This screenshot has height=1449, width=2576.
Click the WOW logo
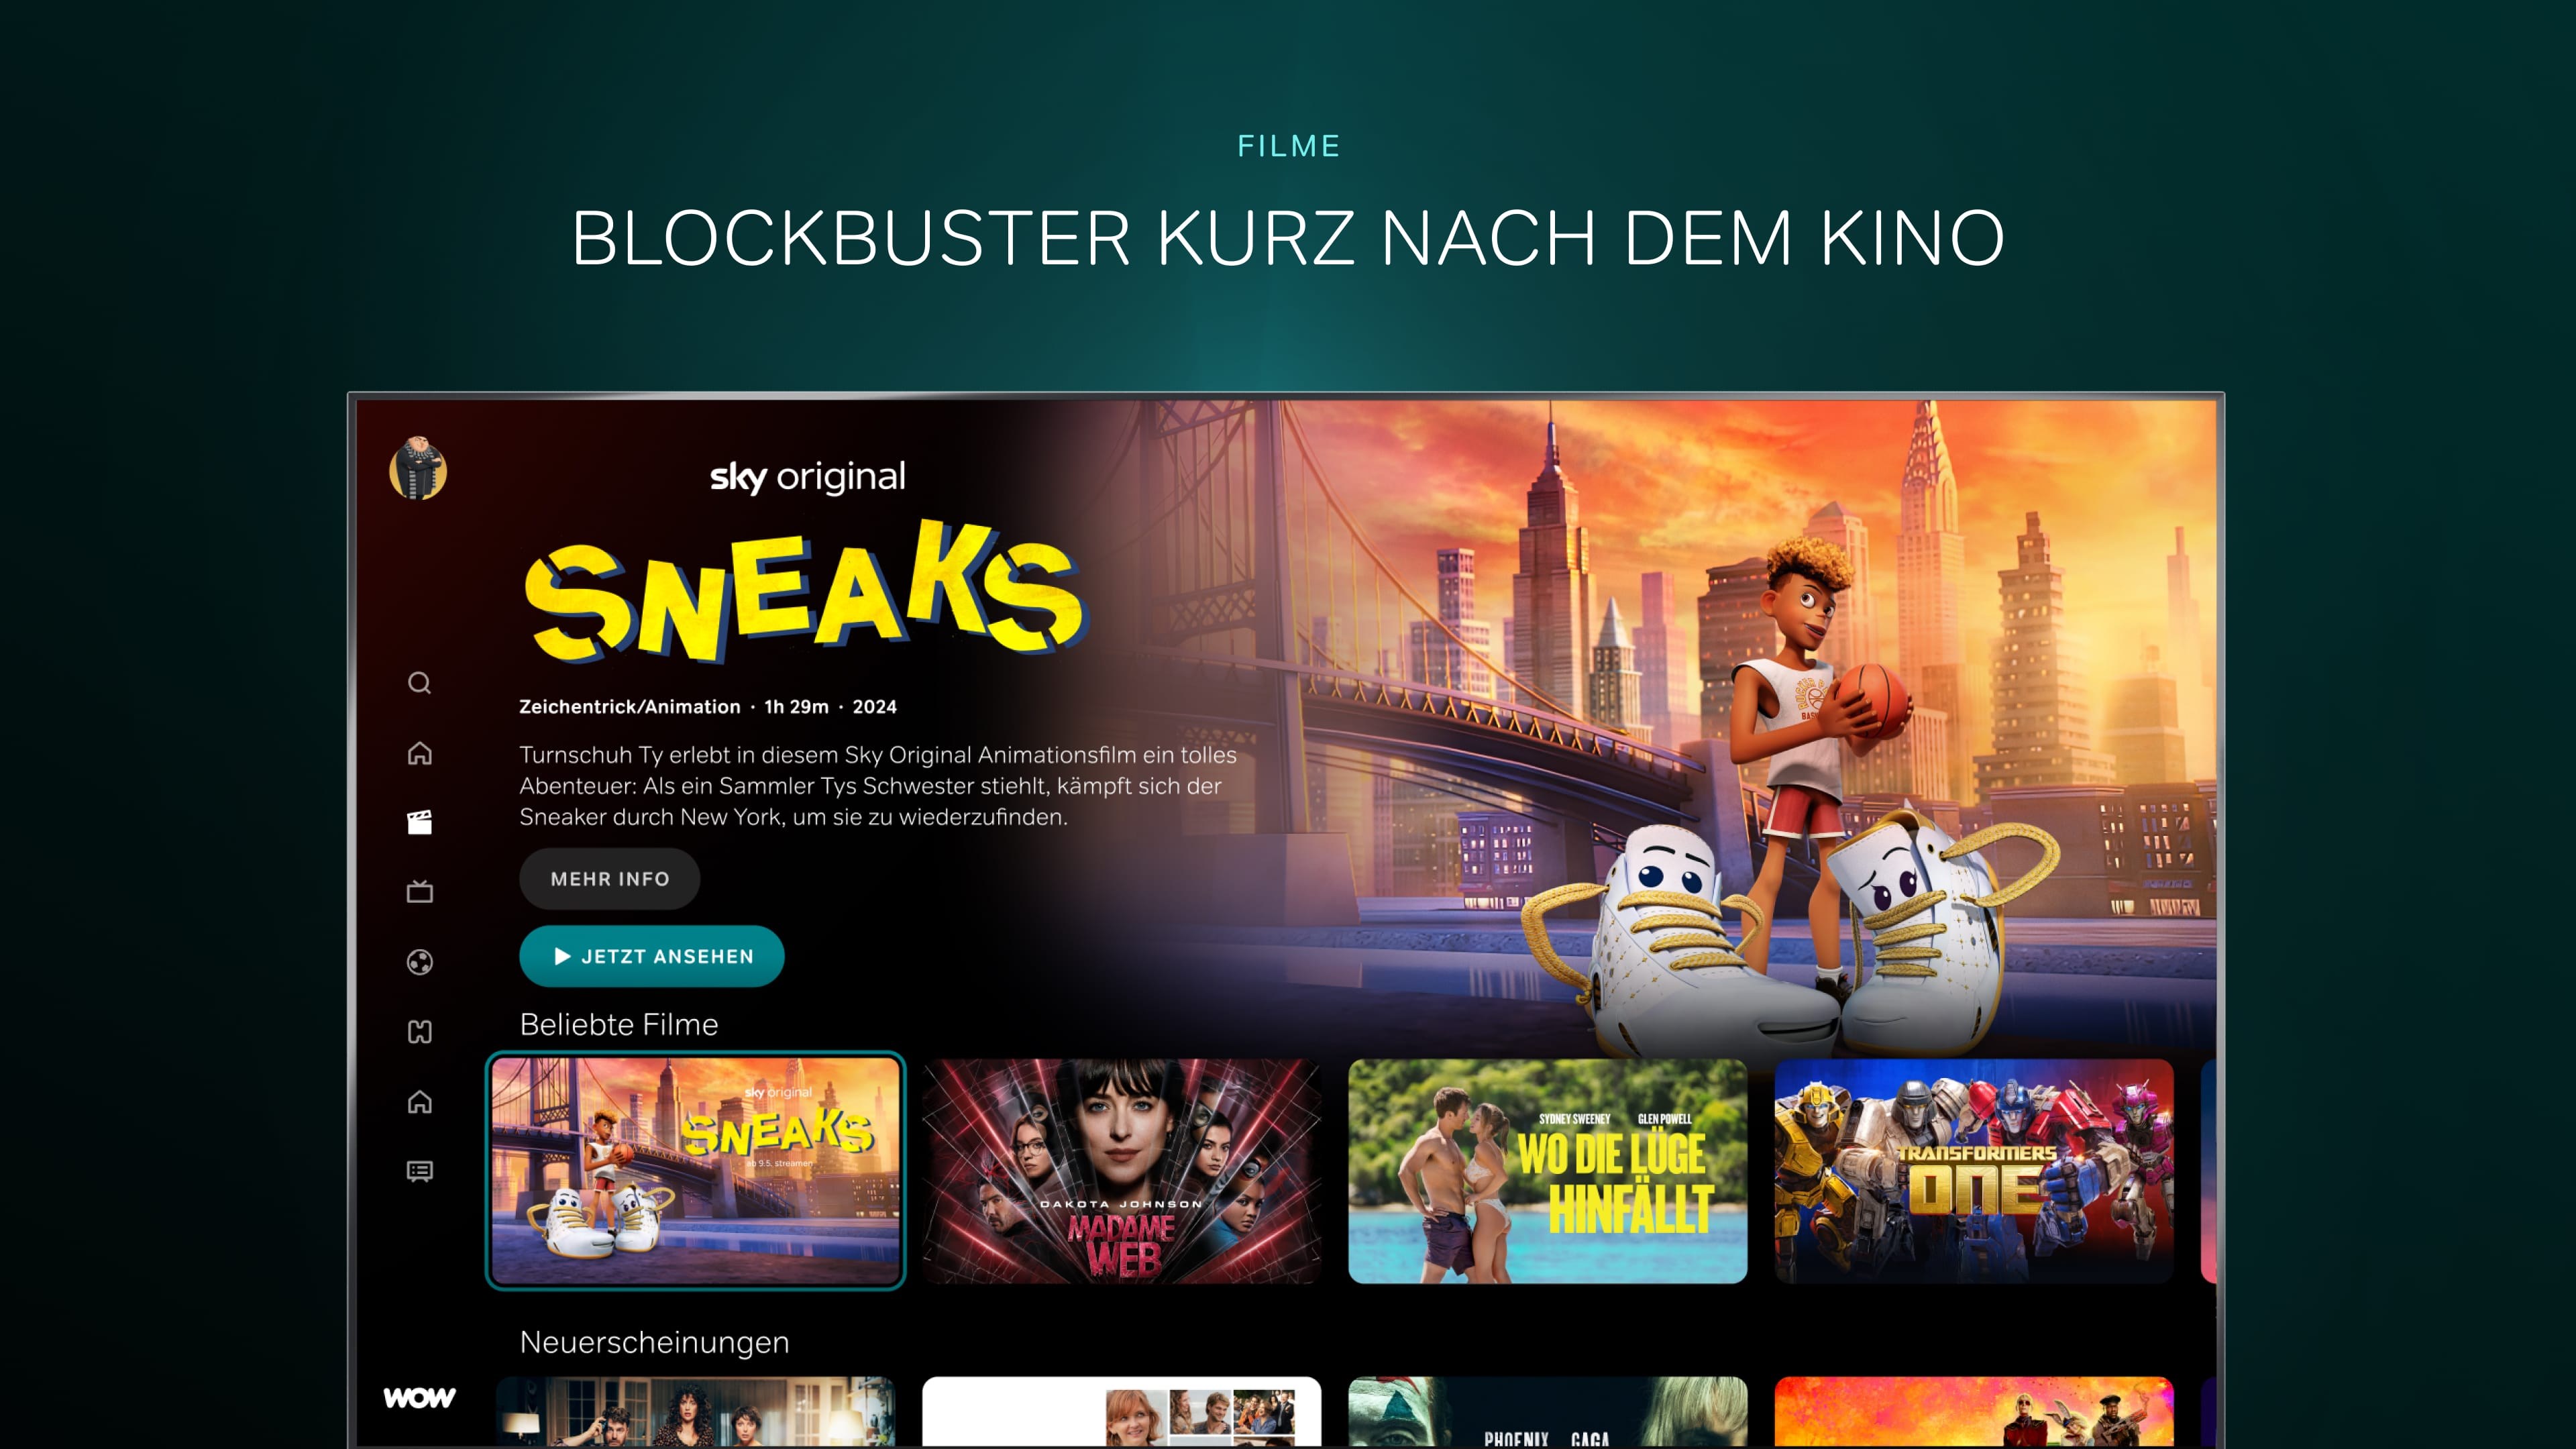pos(419,1398)
